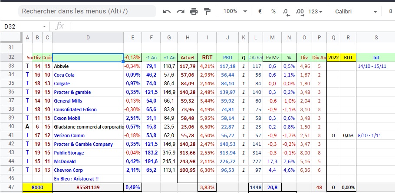
Task: Click the -0,13% cell in row 32
Action: point(132,58)
